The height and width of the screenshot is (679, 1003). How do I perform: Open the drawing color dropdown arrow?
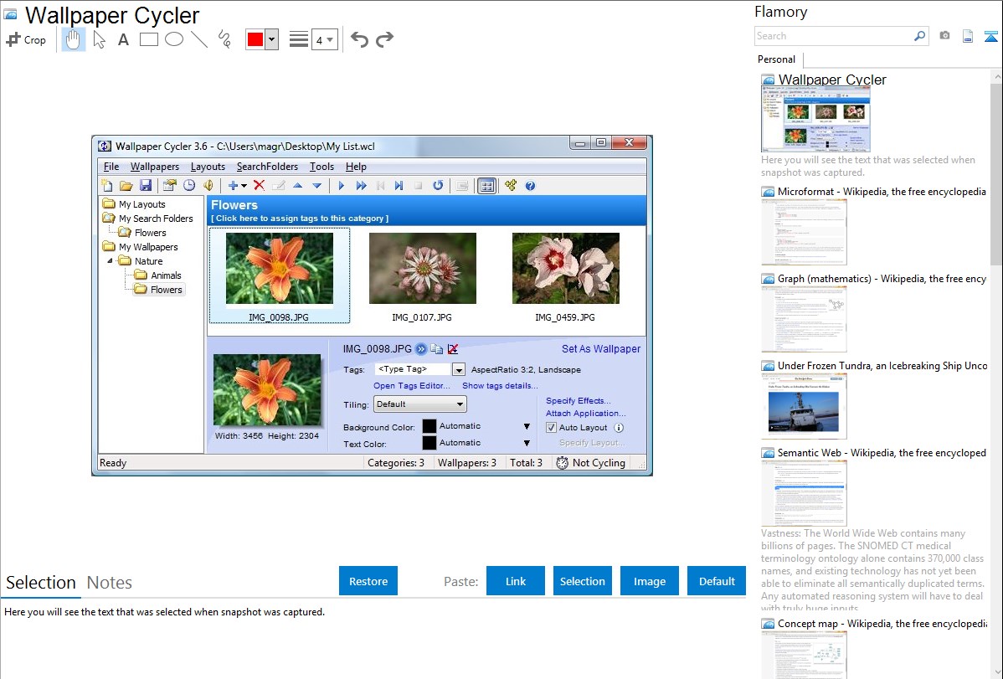272,39
